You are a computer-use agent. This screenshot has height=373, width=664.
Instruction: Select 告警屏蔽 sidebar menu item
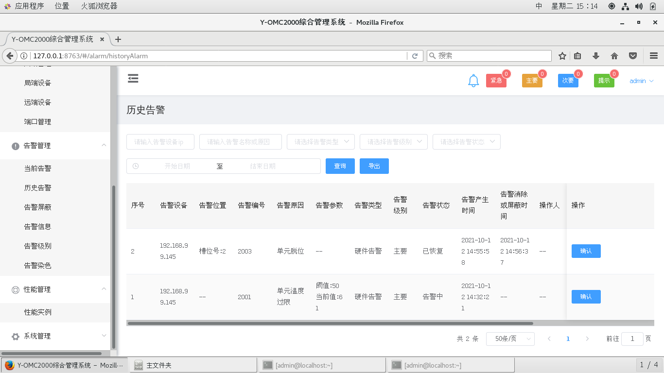tap(38, 207)
